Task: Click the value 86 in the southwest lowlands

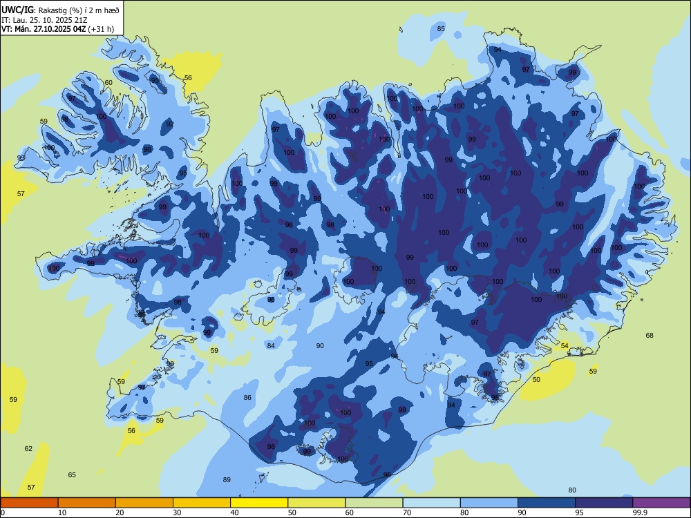Action: coord(247,397)
